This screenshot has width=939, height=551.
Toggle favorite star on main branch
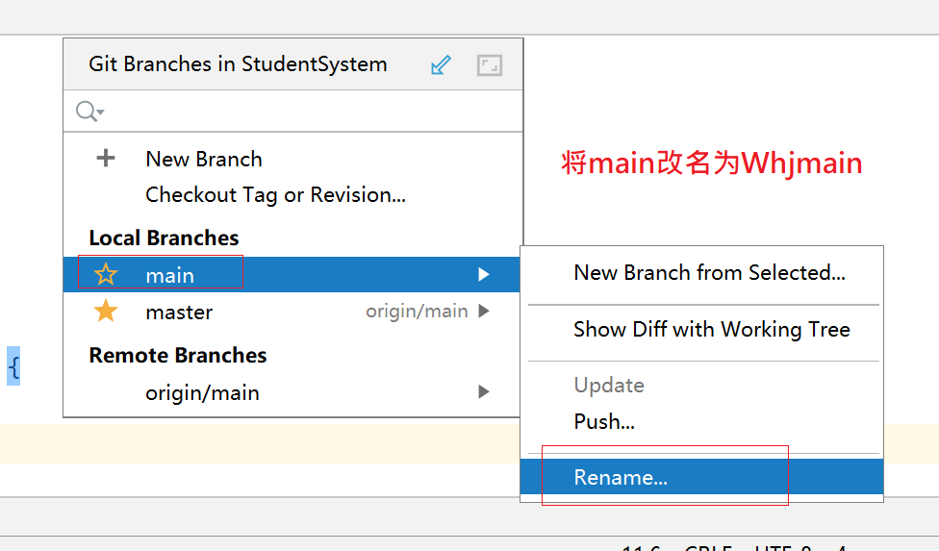pos(106,275)
